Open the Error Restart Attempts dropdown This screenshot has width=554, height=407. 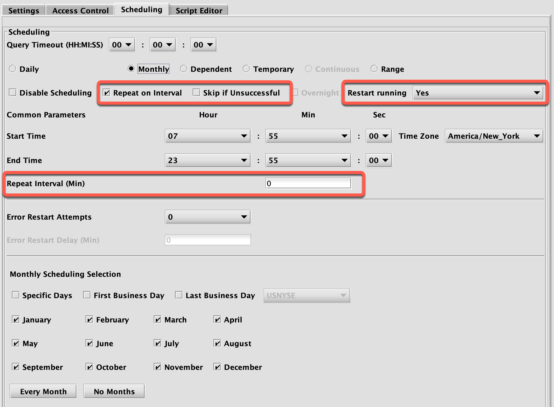[x=208, y=217]
